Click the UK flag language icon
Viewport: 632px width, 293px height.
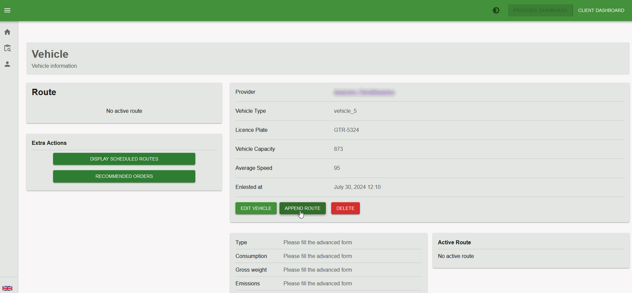[7, 288]
